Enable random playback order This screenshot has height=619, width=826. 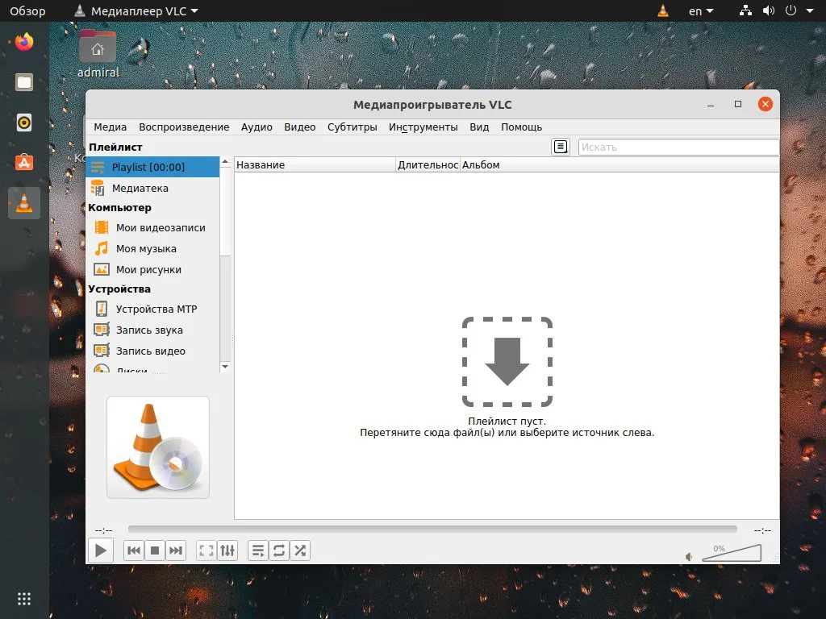coord(300,550)
